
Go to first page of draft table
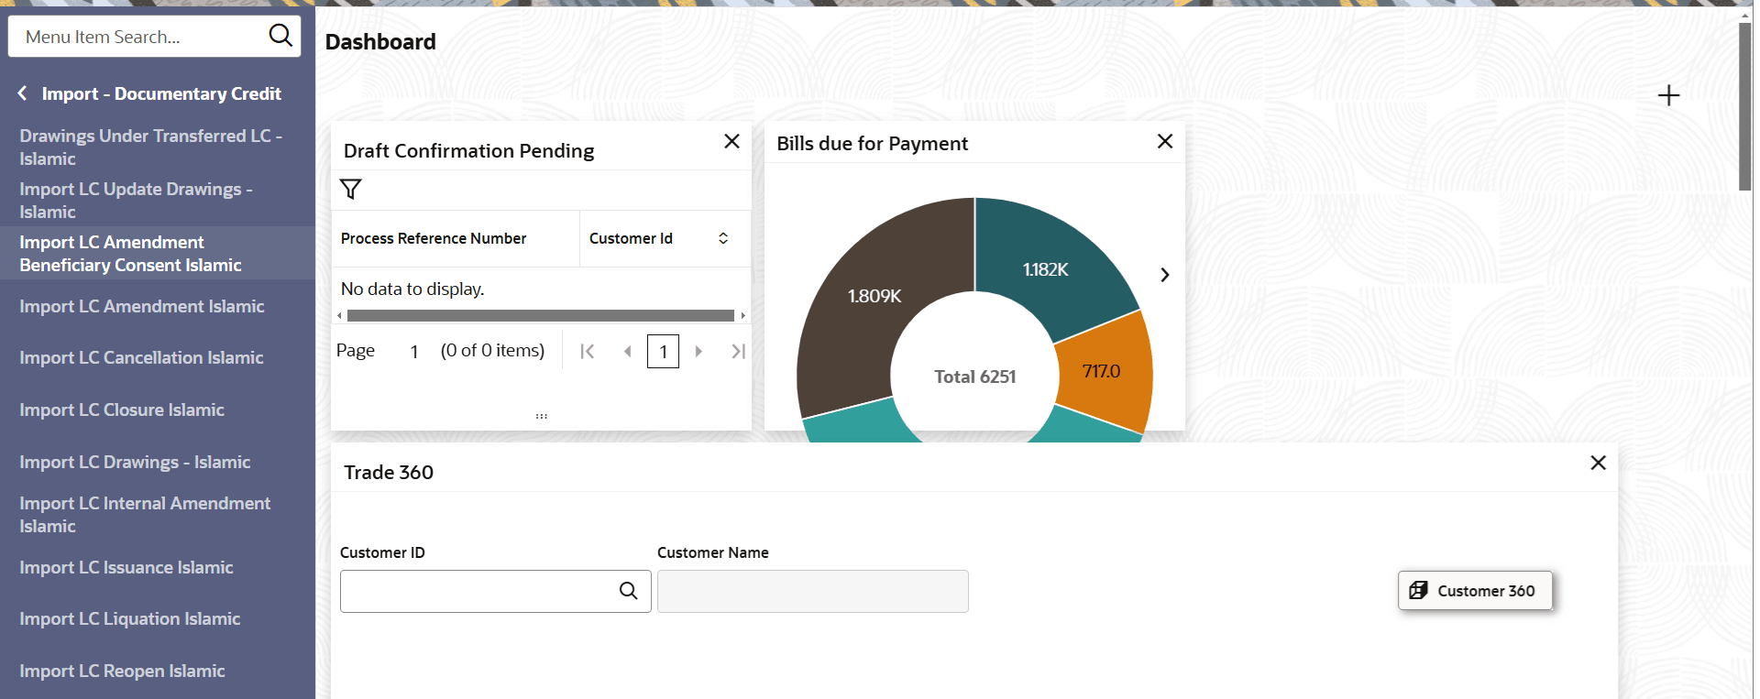pos(588,351)
